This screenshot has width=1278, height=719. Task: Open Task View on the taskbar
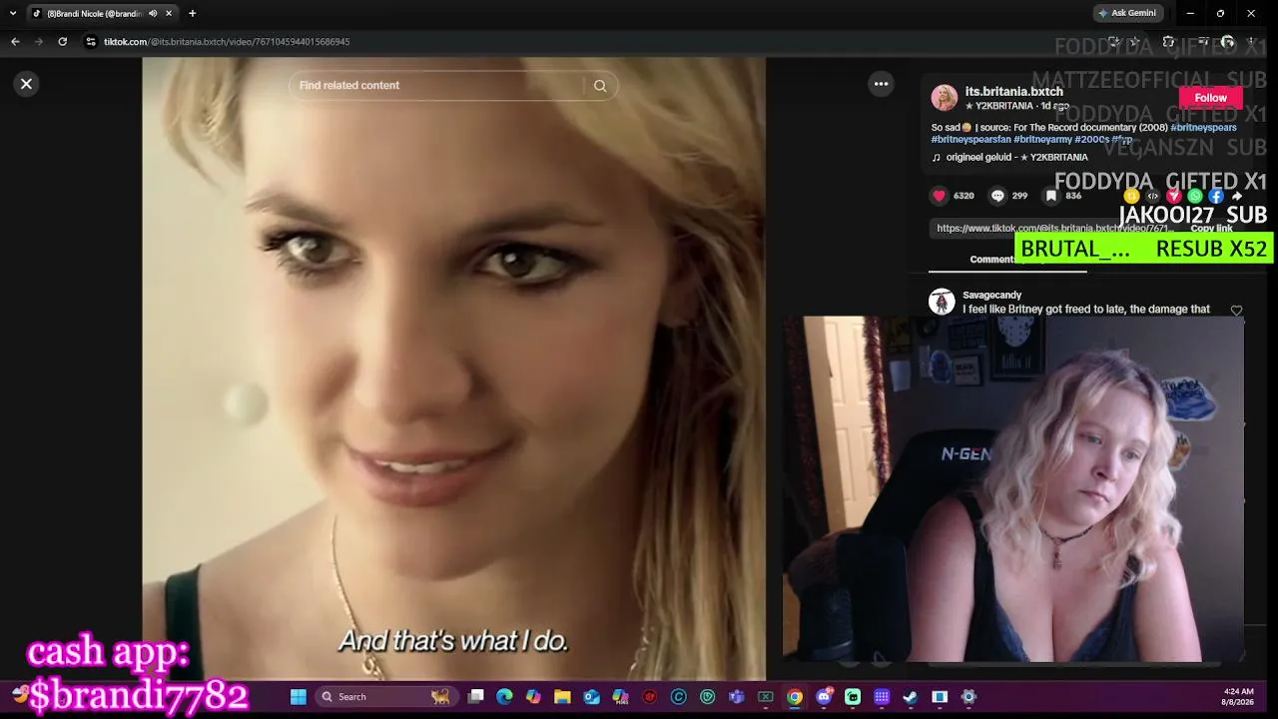pyautogui.click(x=476, y=697)
